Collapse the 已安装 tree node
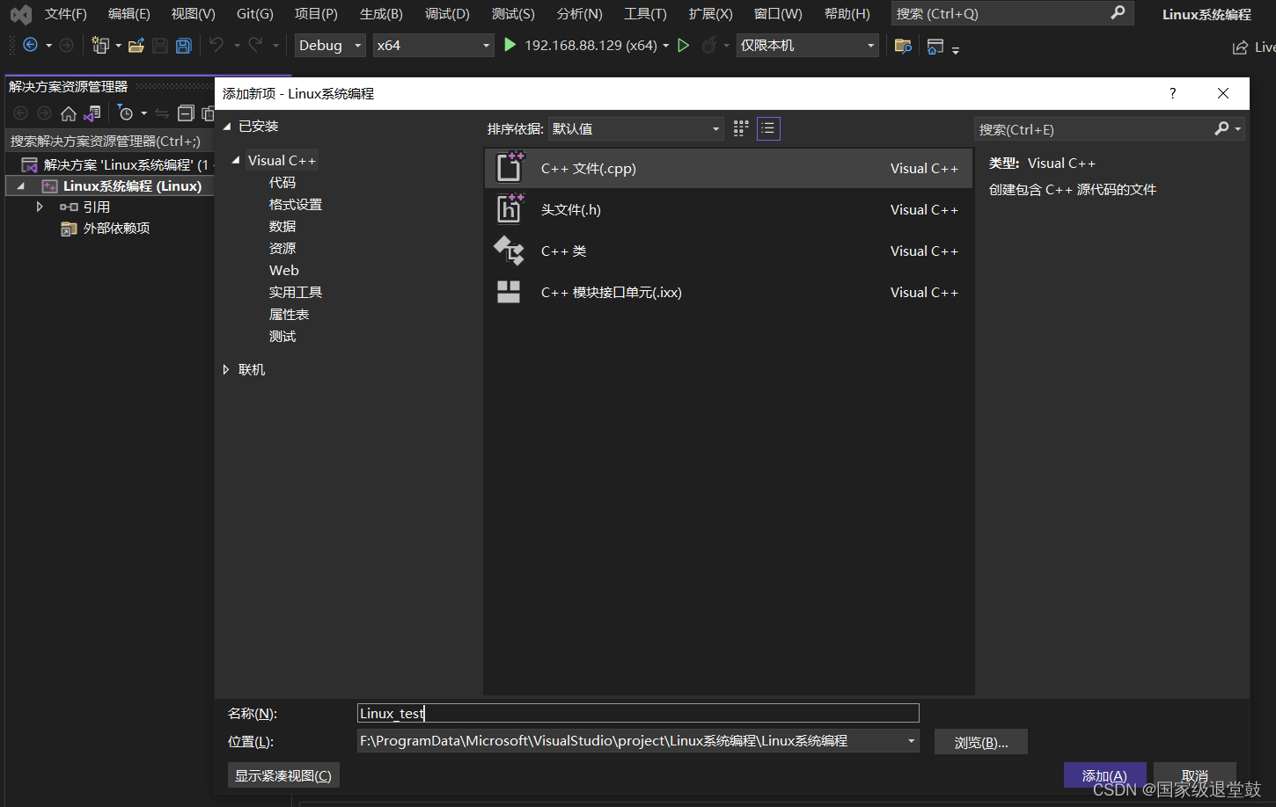 coord(227,127)
